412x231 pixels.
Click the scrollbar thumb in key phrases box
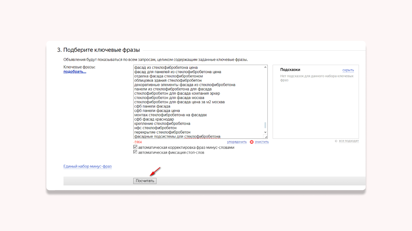[x=265, y=125]
